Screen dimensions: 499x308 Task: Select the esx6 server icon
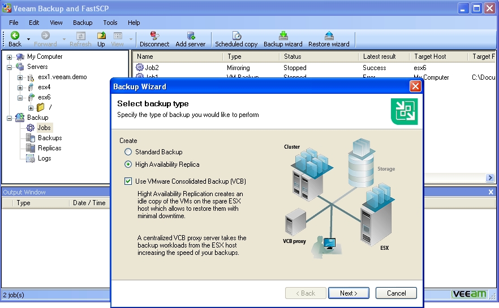[31, 97]
